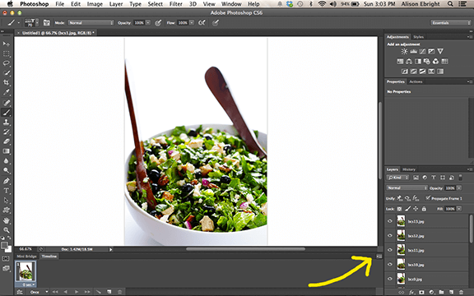Open the Brush panel toggle icon
This screenshot has width=474, height=296.
(x=47, y=23)
